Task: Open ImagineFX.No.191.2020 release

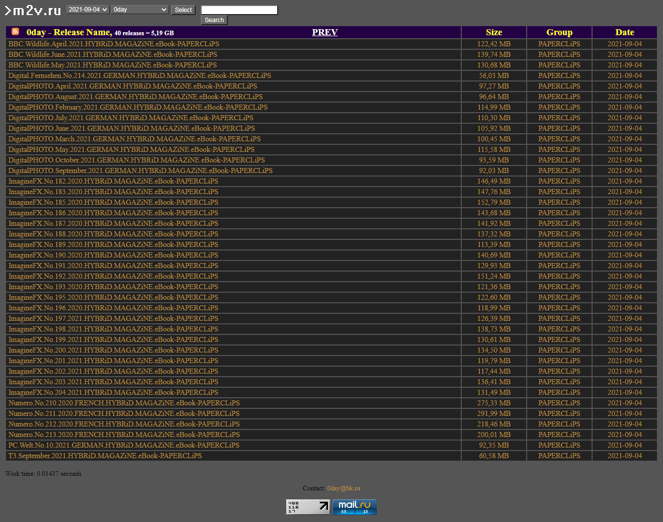Action: pyautogui.click(x=113, y=266)
